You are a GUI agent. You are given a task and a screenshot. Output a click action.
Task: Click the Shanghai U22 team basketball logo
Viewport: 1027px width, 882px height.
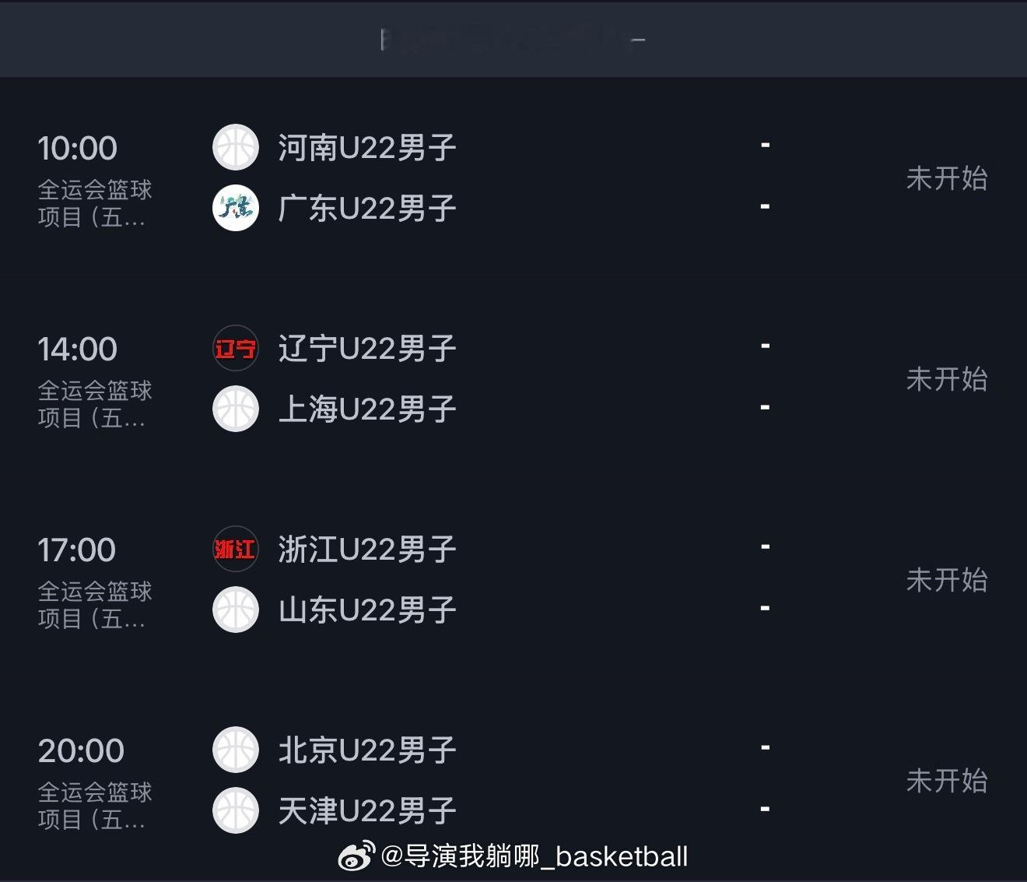pyautogui.click(x=236, y=409)
